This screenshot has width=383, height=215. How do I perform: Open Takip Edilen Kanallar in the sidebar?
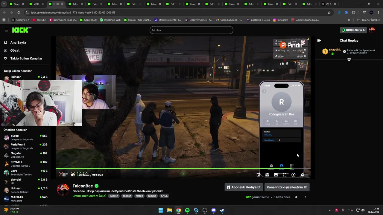click(26, 59)
